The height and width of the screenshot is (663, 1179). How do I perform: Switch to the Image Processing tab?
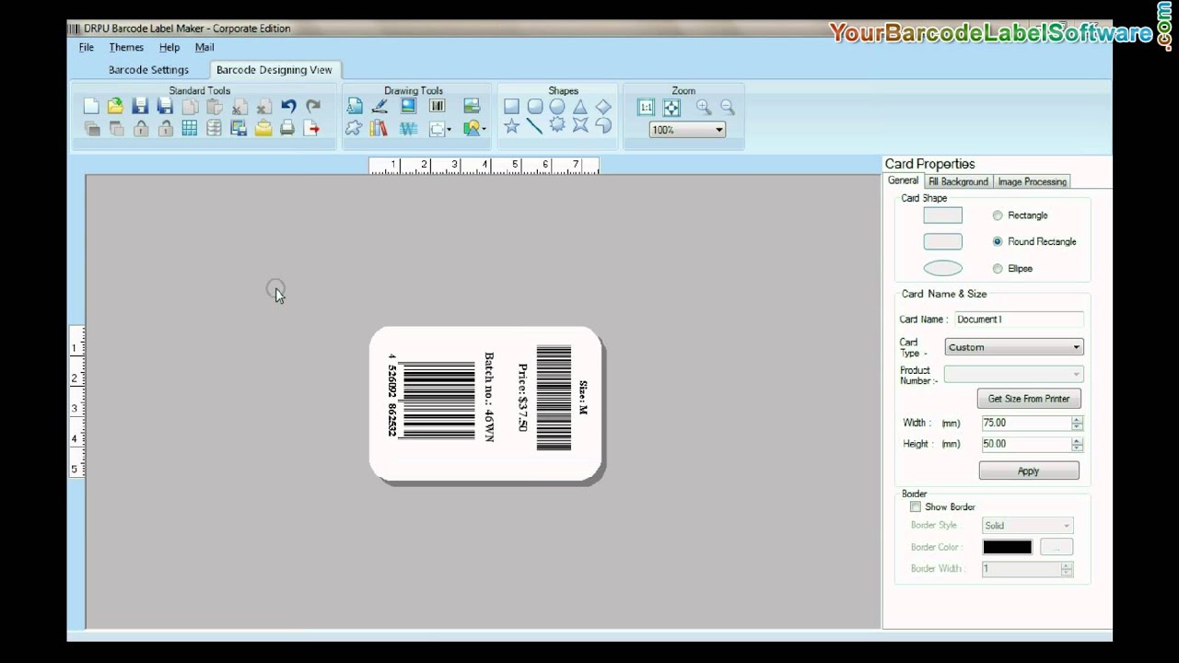pos(1032,181)
